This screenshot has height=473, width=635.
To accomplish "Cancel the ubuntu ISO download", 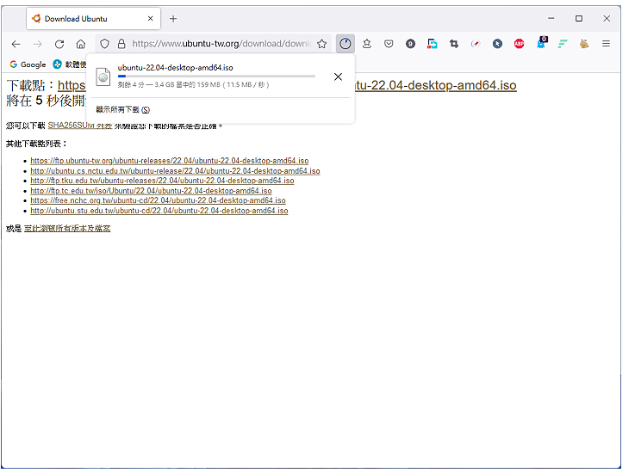I will click(x=338, y=77).
